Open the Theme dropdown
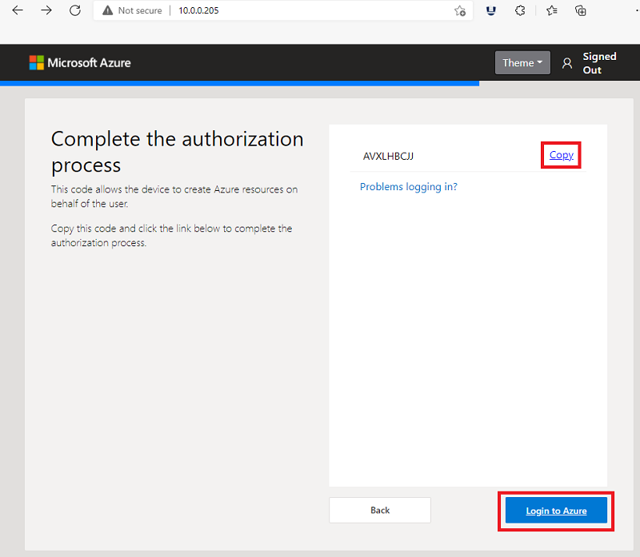The image size is (640, 557). click(x=522, y=63)
